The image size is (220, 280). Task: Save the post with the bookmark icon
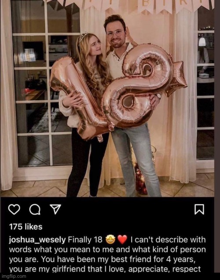(x=199, y=209)
